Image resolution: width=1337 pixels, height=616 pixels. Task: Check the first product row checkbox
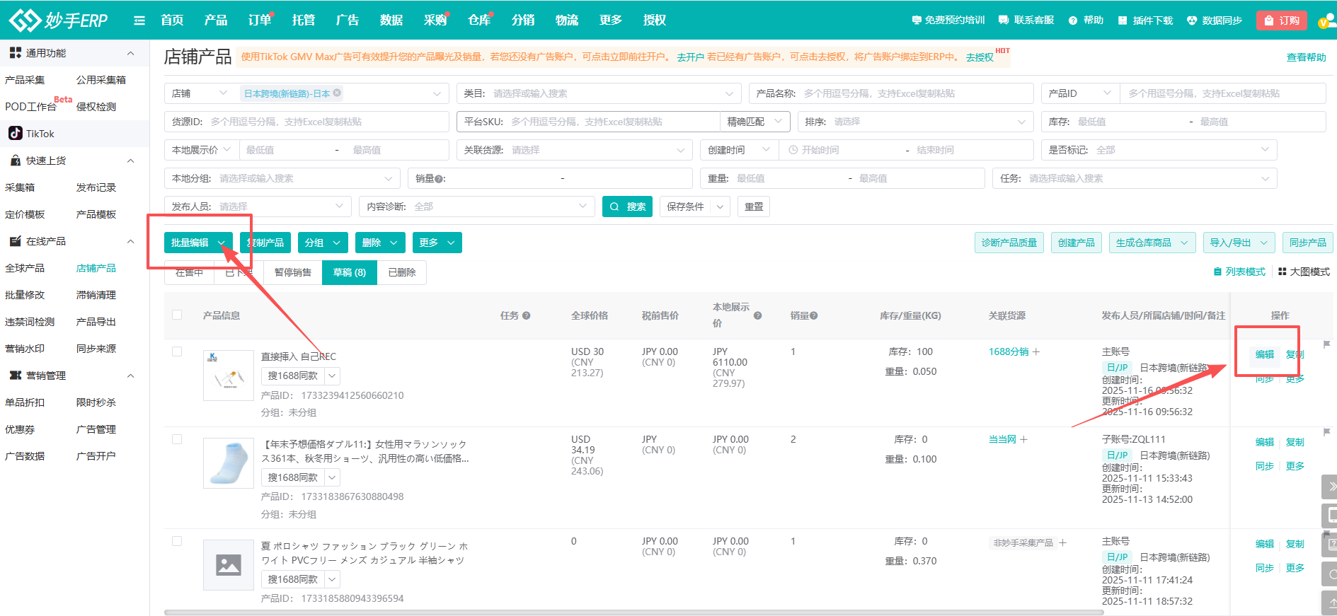coord(177,351)
